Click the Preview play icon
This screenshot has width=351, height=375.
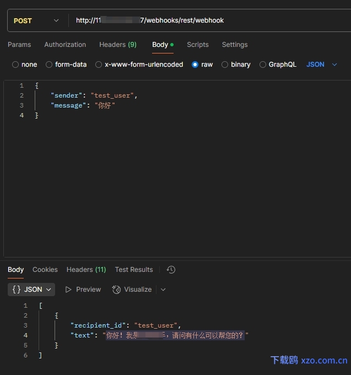point(69,290)
